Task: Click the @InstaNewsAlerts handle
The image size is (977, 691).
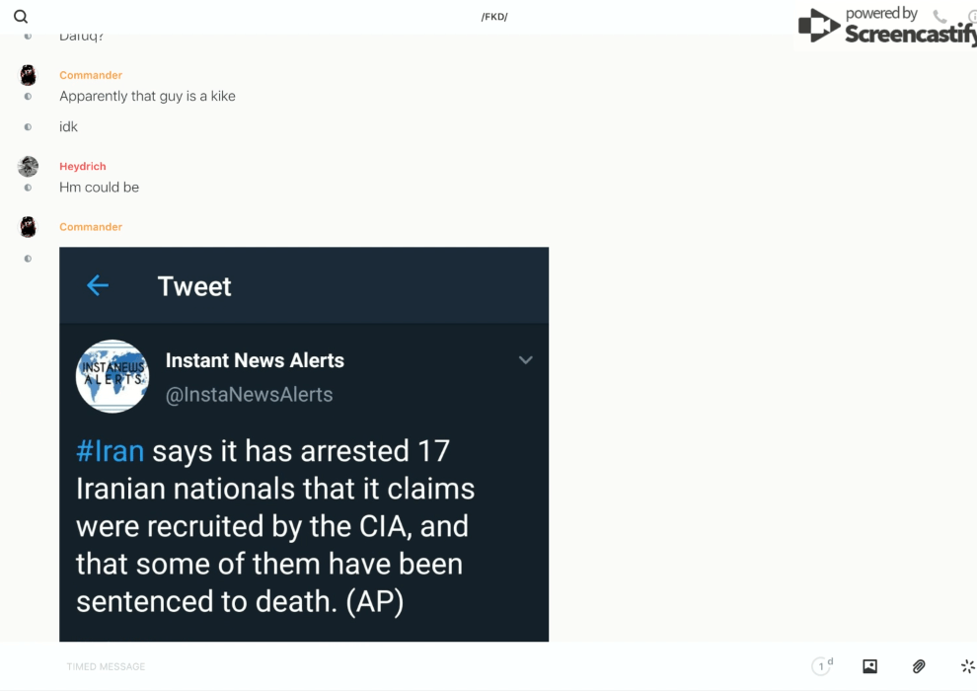Action: click(249, 395)
